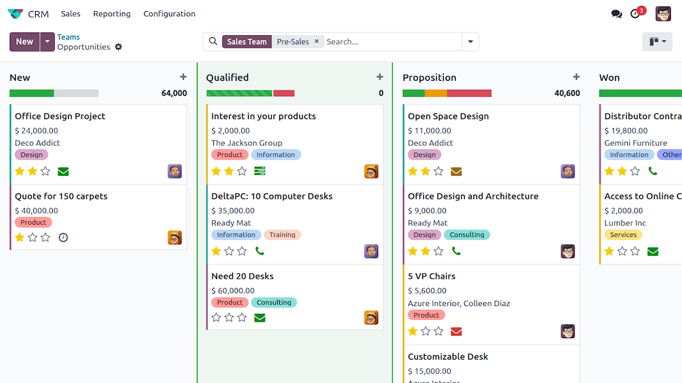
Task: Click email activity icon on Office Design Project
Action: click(63, 172)
